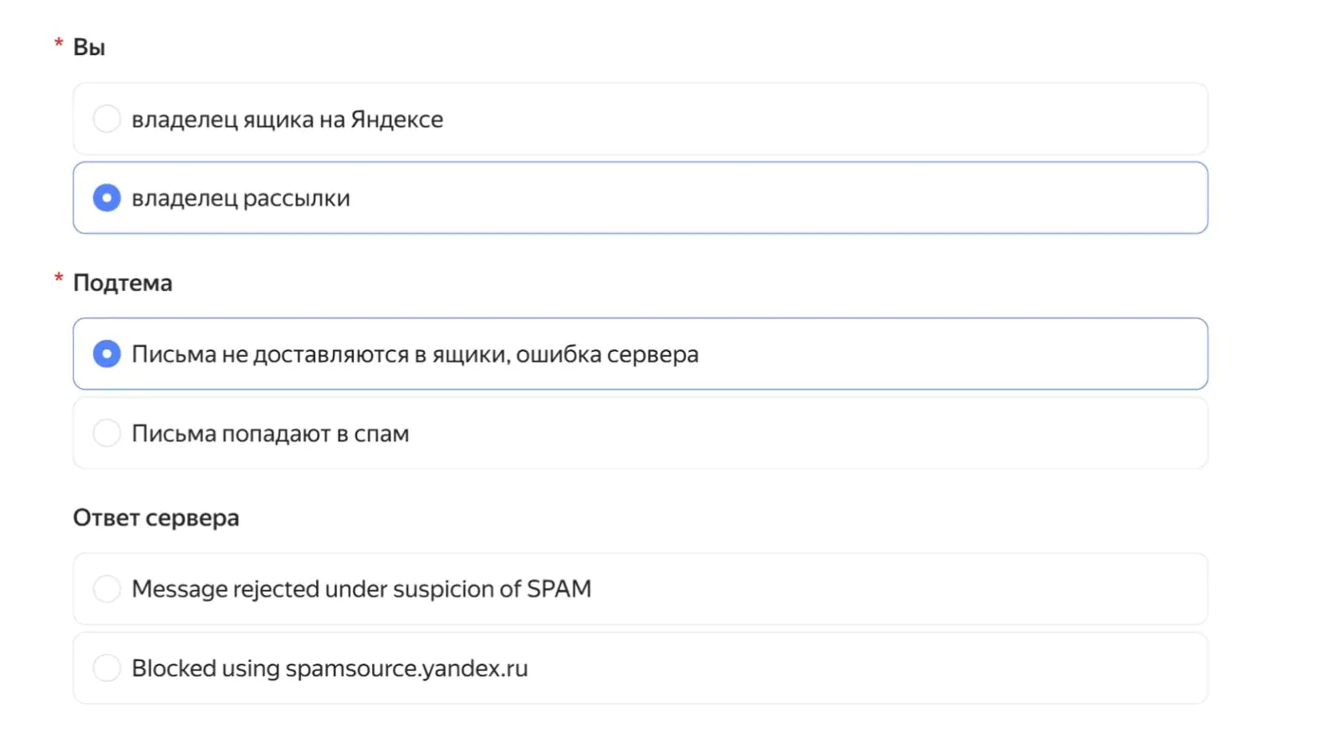
Task: Select the 'владелец ящика на Яндексе' radio button
Action: tap(106, 119)
